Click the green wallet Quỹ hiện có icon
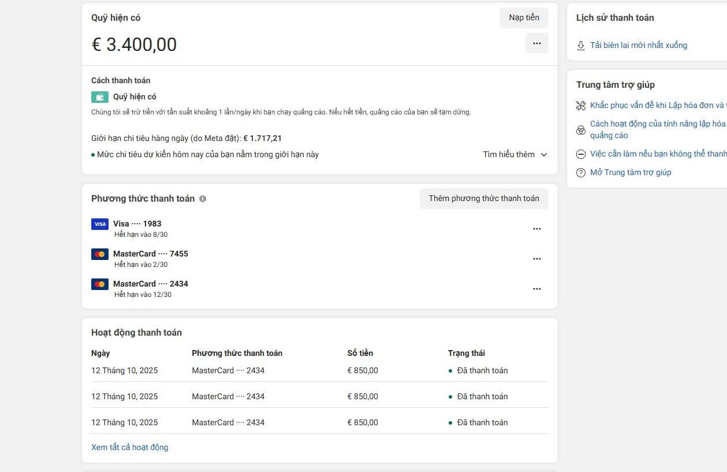 point(100,97)
